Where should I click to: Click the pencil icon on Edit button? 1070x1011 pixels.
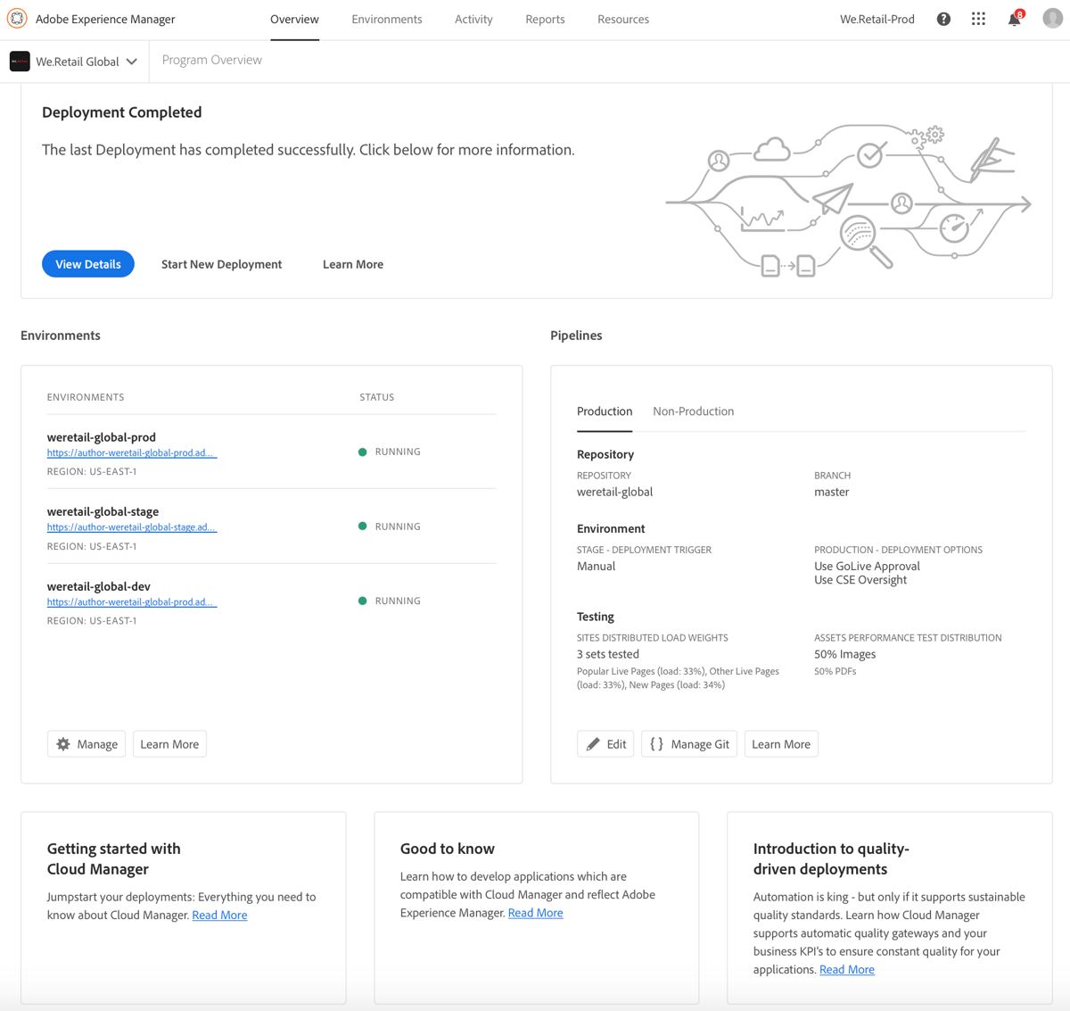593,744
